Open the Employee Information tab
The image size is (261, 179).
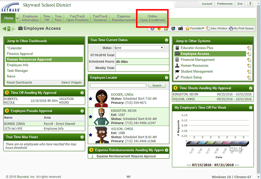[30, 18]
